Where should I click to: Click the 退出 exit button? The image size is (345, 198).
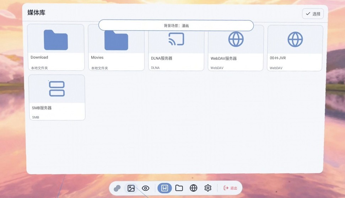pyautogui.click(x=230, y=188)
